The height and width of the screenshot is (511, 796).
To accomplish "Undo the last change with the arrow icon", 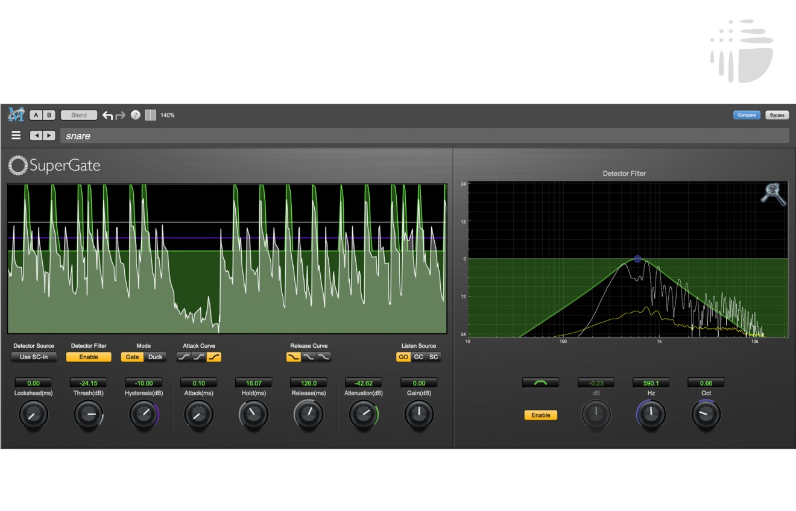I will click(107, 115).
